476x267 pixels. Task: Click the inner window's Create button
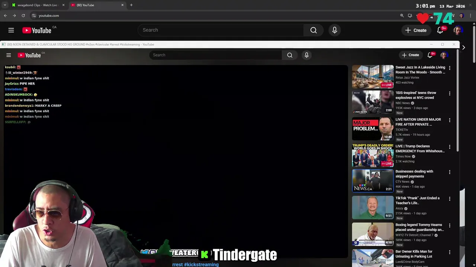pos(410,55)
